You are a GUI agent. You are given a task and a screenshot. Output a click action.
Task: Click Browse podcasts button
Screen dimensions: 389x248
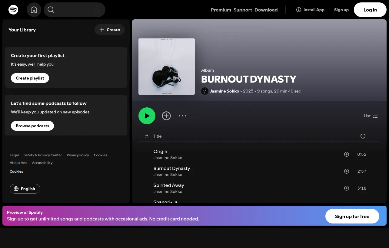pos(32,126)
